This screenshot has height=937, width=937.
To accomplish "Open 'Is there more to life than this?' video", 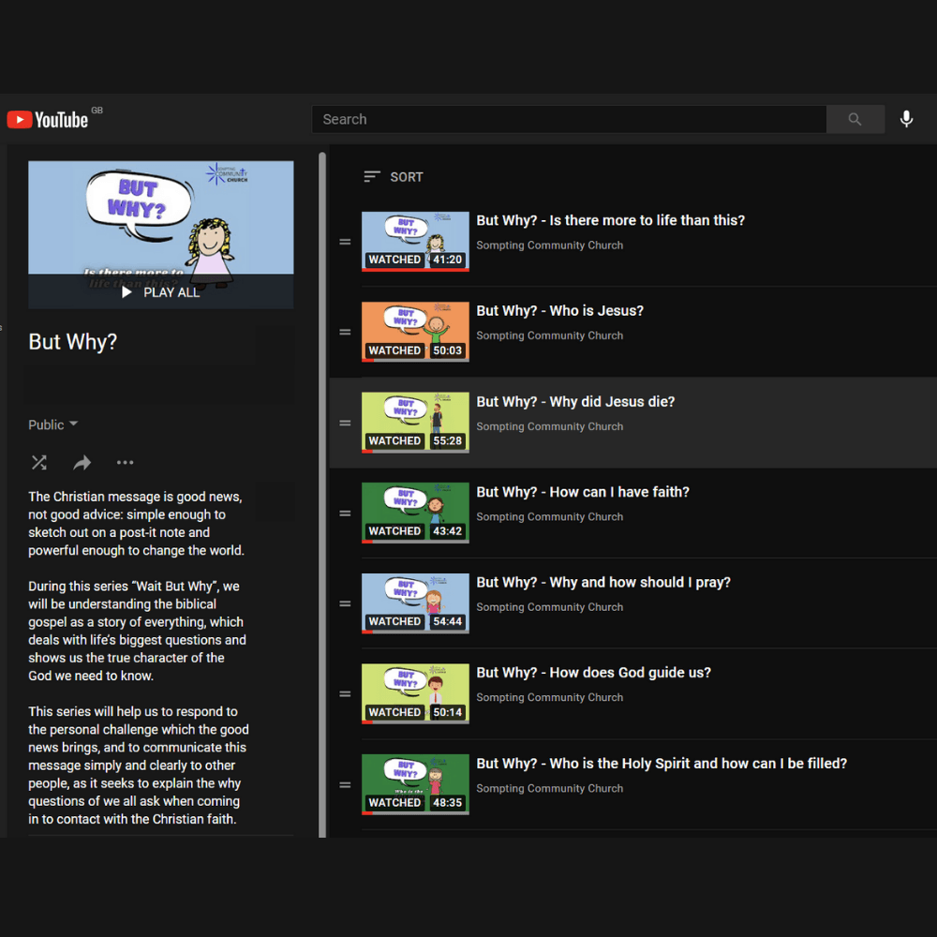I will (610, 221).
